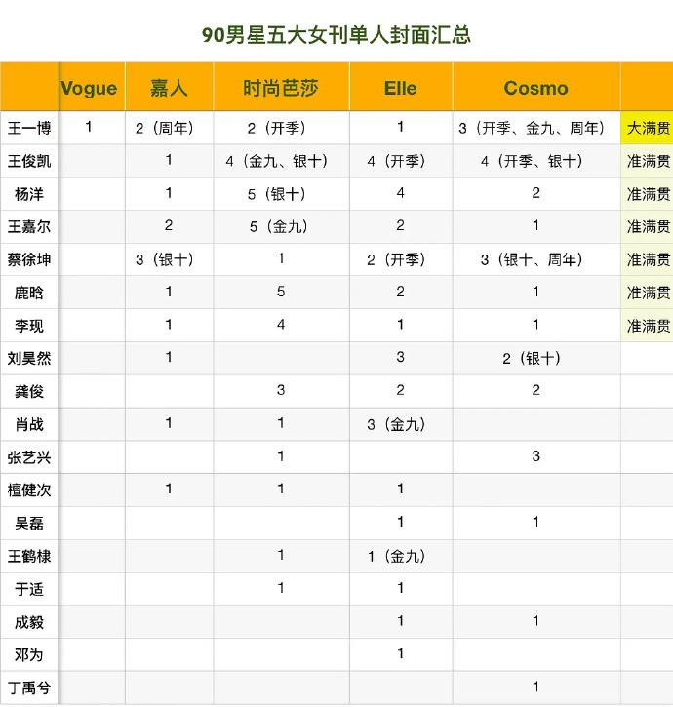Select the cell 4（金九、银十）

pyautogui.click(x=281, y=161)
